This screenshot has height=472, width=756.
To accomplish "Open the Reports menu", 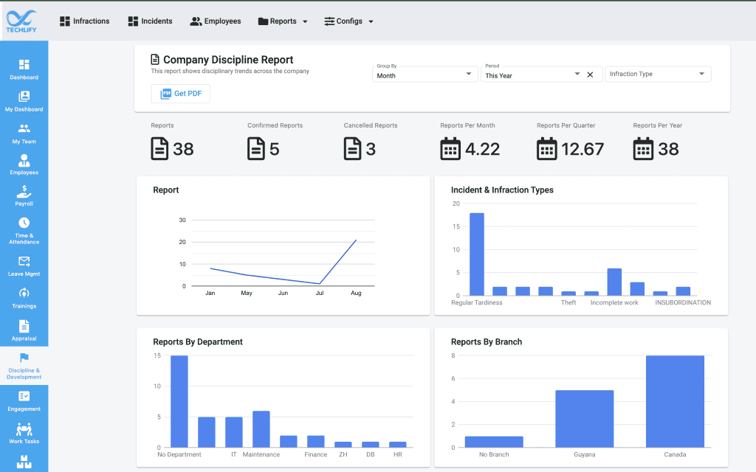I will pos(283,21).
